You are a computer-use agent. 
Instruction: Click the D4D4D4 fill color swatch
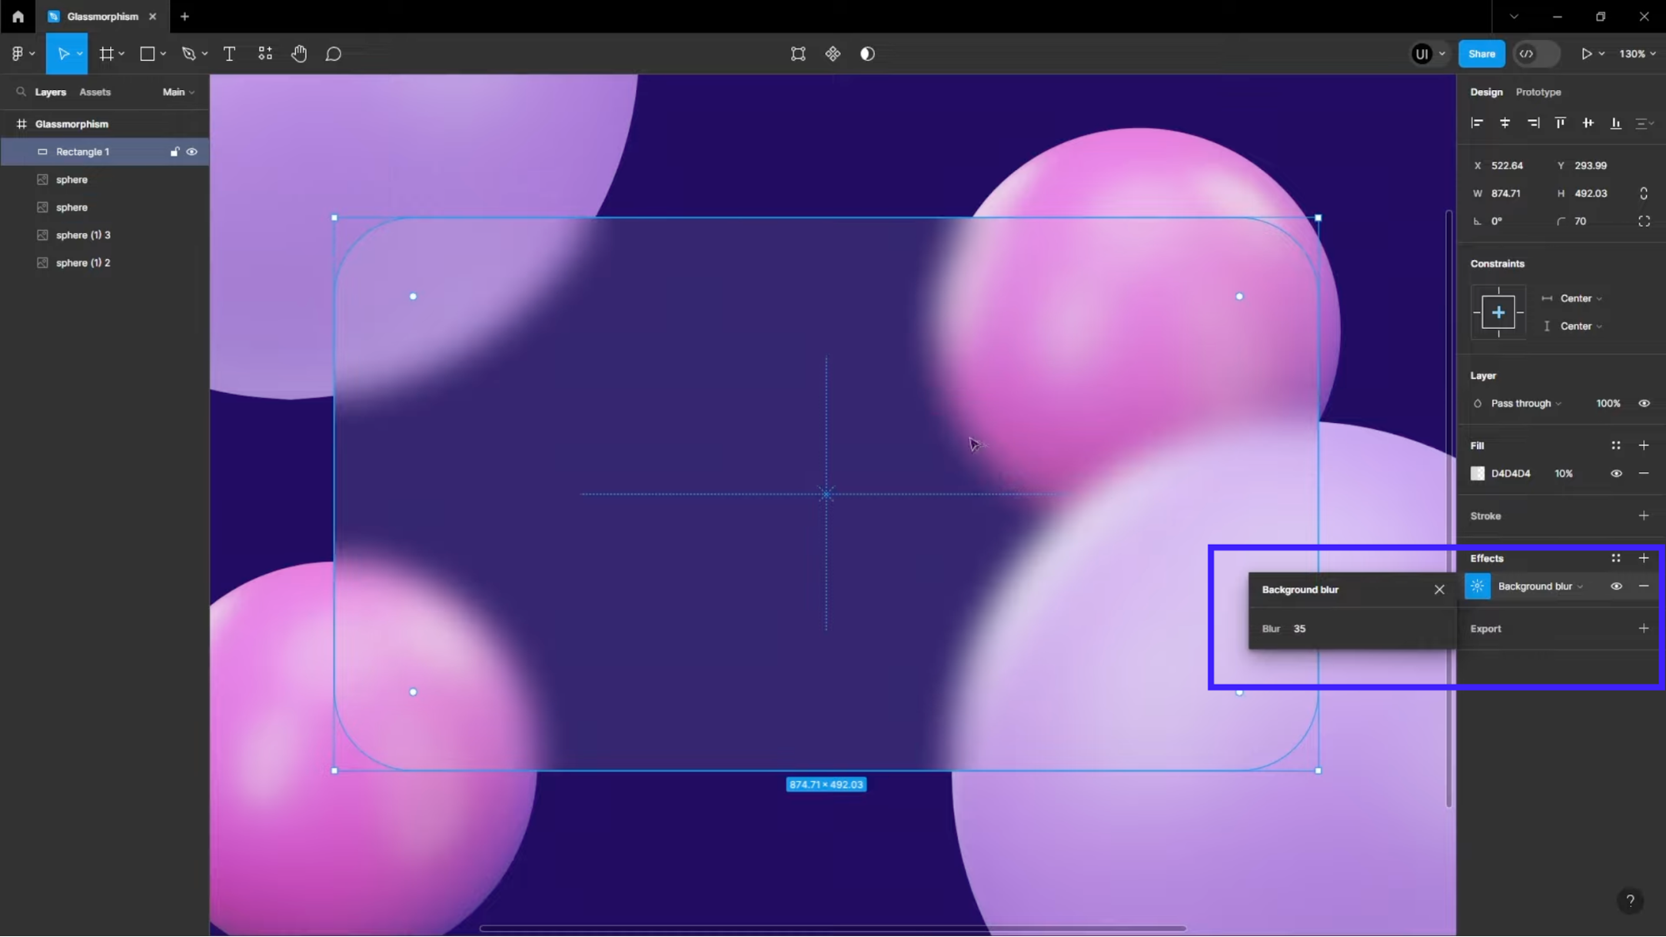tap(1478, 473)
